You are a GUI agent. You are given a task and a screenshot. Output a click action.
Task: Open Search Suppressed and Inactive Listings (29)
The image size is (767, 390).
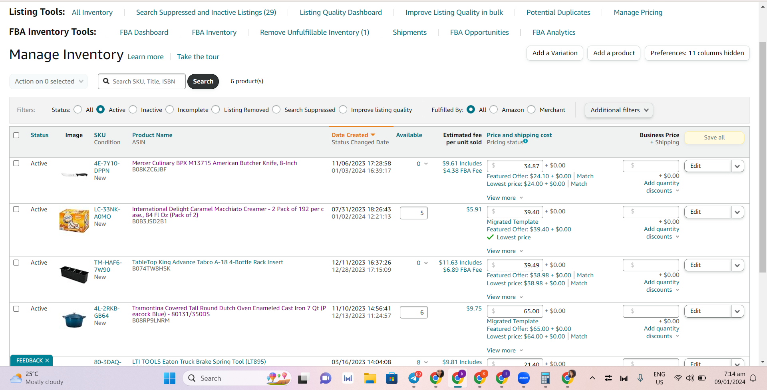206,12
